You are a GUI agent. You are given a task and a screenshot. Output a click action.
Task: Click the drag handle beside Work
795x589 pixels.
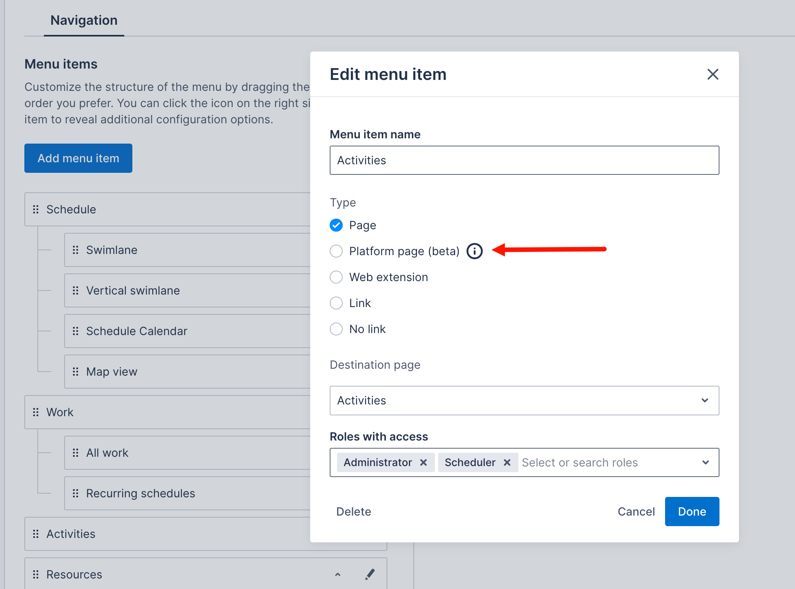click(x=36, y=412)
